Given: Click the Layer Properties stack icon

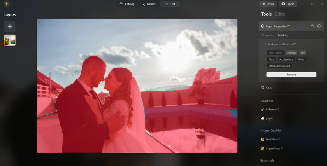Looking at the screenshot, I should click(x=262, y=26).
